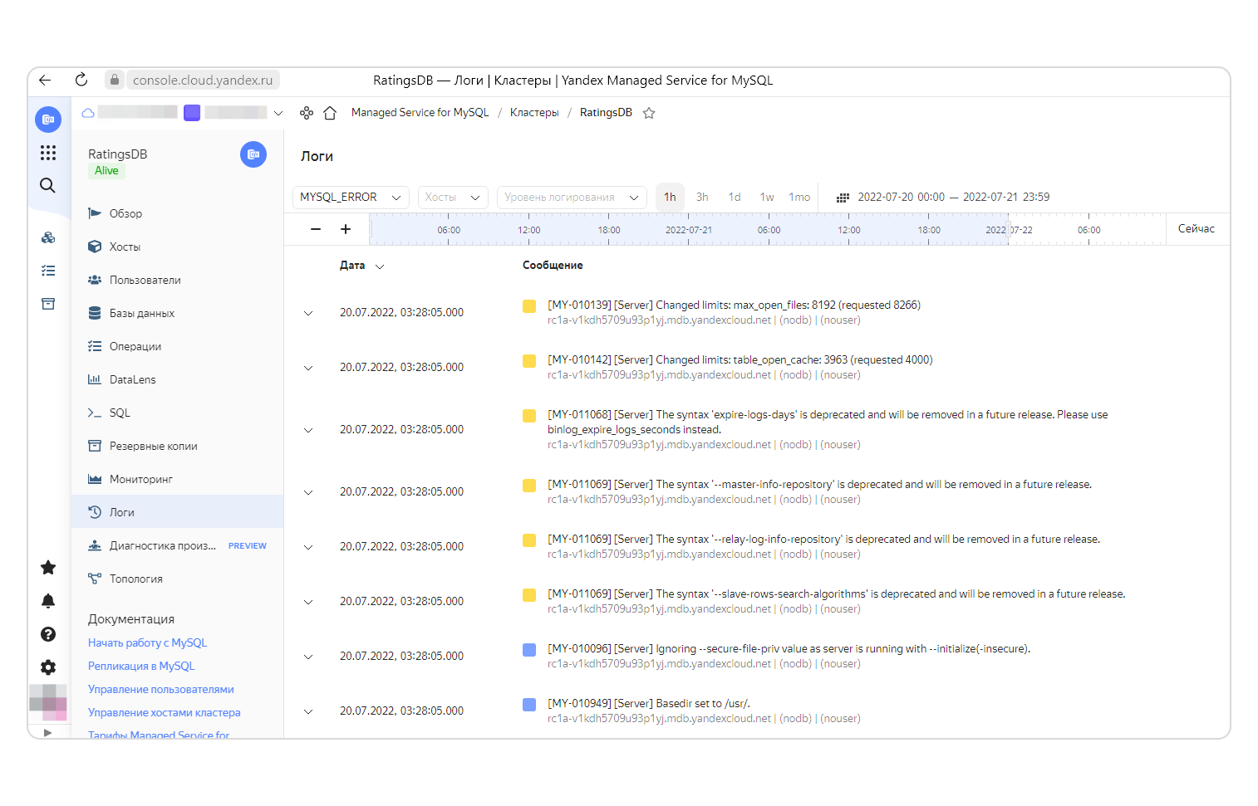Expand the MY-010139 log row
The width and height of the screenshot is (1258, 806).
point(308,313)
